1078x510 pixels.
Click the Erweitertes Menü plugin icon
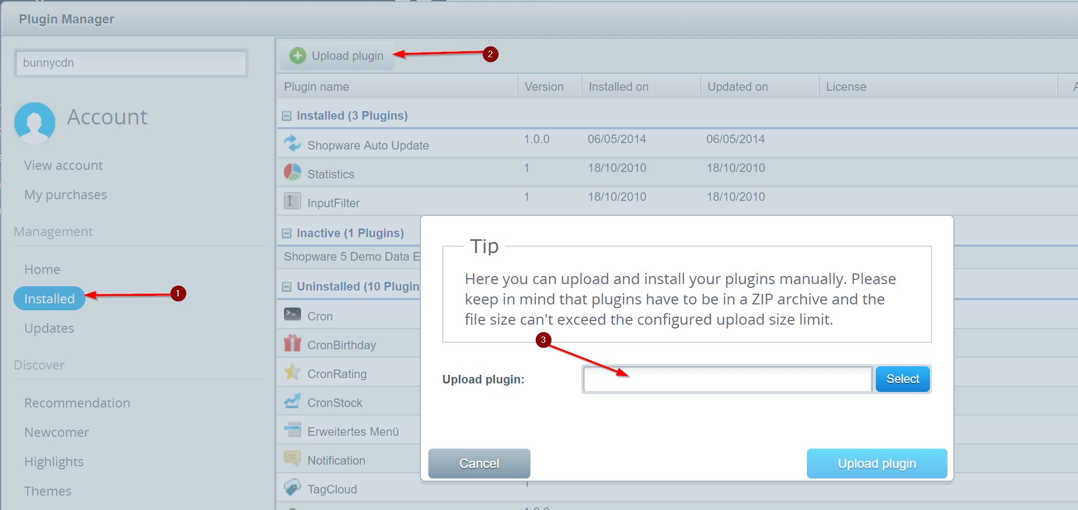(x=292, y=429)
